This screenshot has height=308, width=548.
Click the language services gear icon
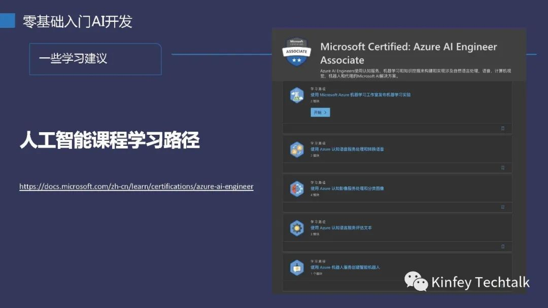(x=297, y=228)
